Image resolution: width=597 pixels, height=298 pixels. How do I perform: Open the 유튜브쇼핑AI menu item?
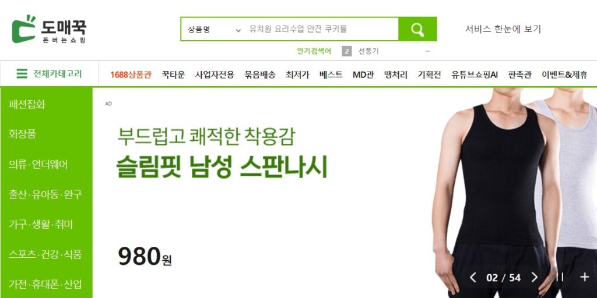tap(475, 74)
